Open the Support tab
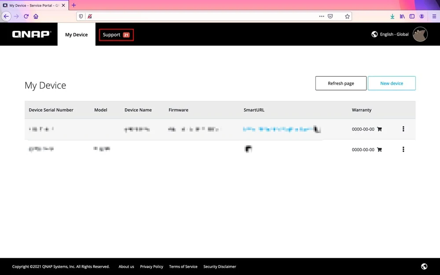 tap(116, 35)
